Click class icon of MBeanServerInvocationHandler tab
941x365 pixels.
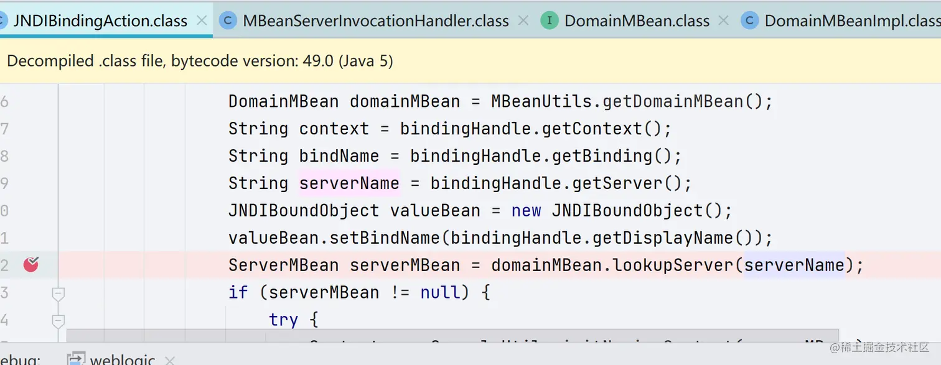click(228, 21)
